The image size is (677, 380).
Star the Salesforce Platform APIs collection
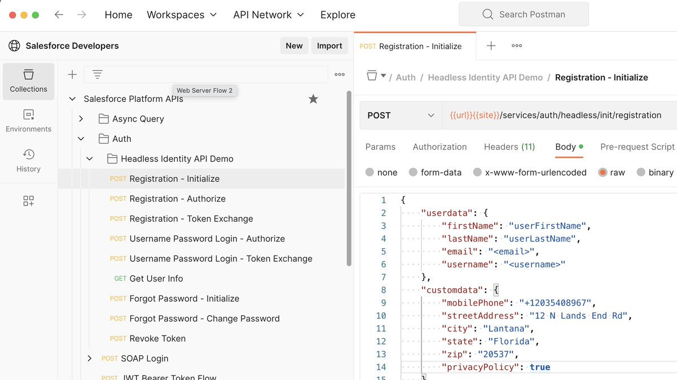313,98
